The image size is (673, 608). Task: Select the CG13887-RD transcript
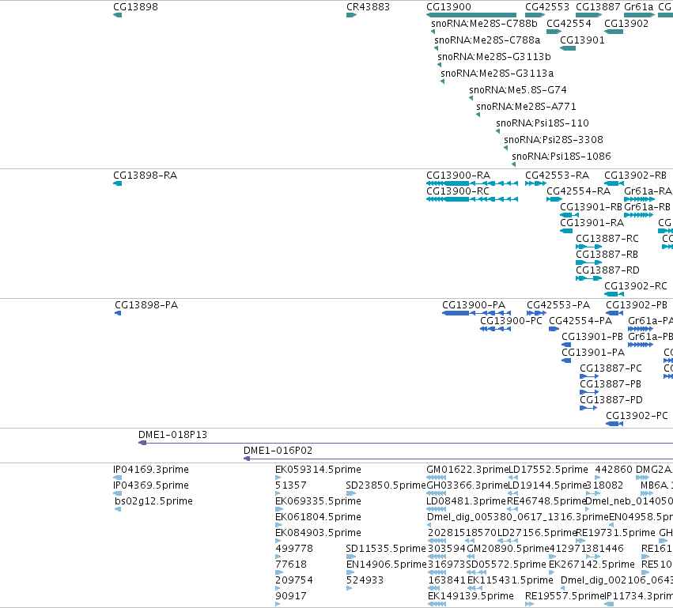coord(588,278)
